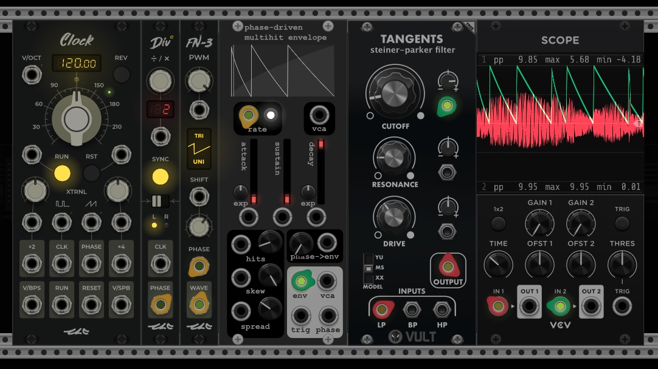
Task: Click the FN-3 PHASE input jack
Action: pos(199,266)
